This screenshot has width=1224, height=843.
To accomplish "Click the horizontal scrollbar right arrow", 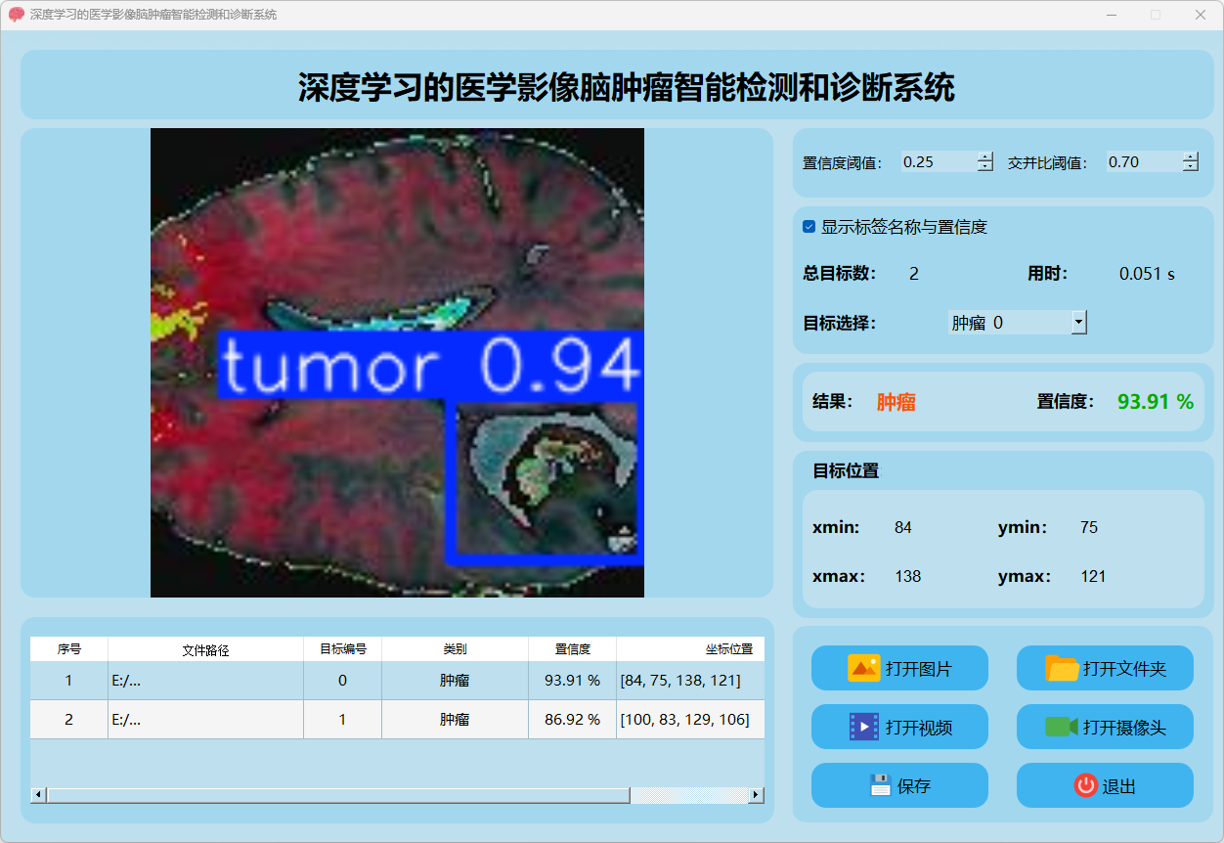I will click(755, 795).
